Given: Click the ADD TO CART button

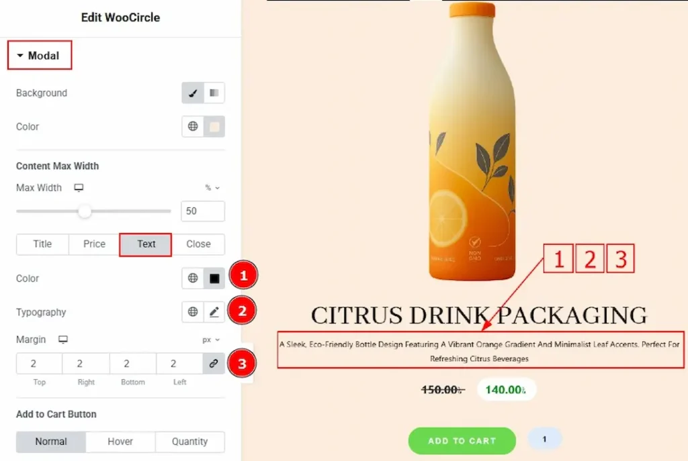Looking at the screenshot, I should tap(462, 441).
